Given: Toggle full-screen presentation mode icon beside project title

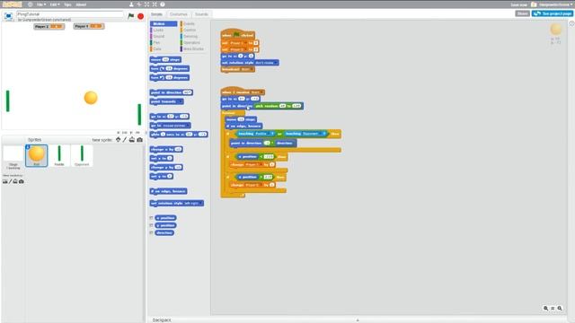Looking at the screenshot, I should pos(8,16).
